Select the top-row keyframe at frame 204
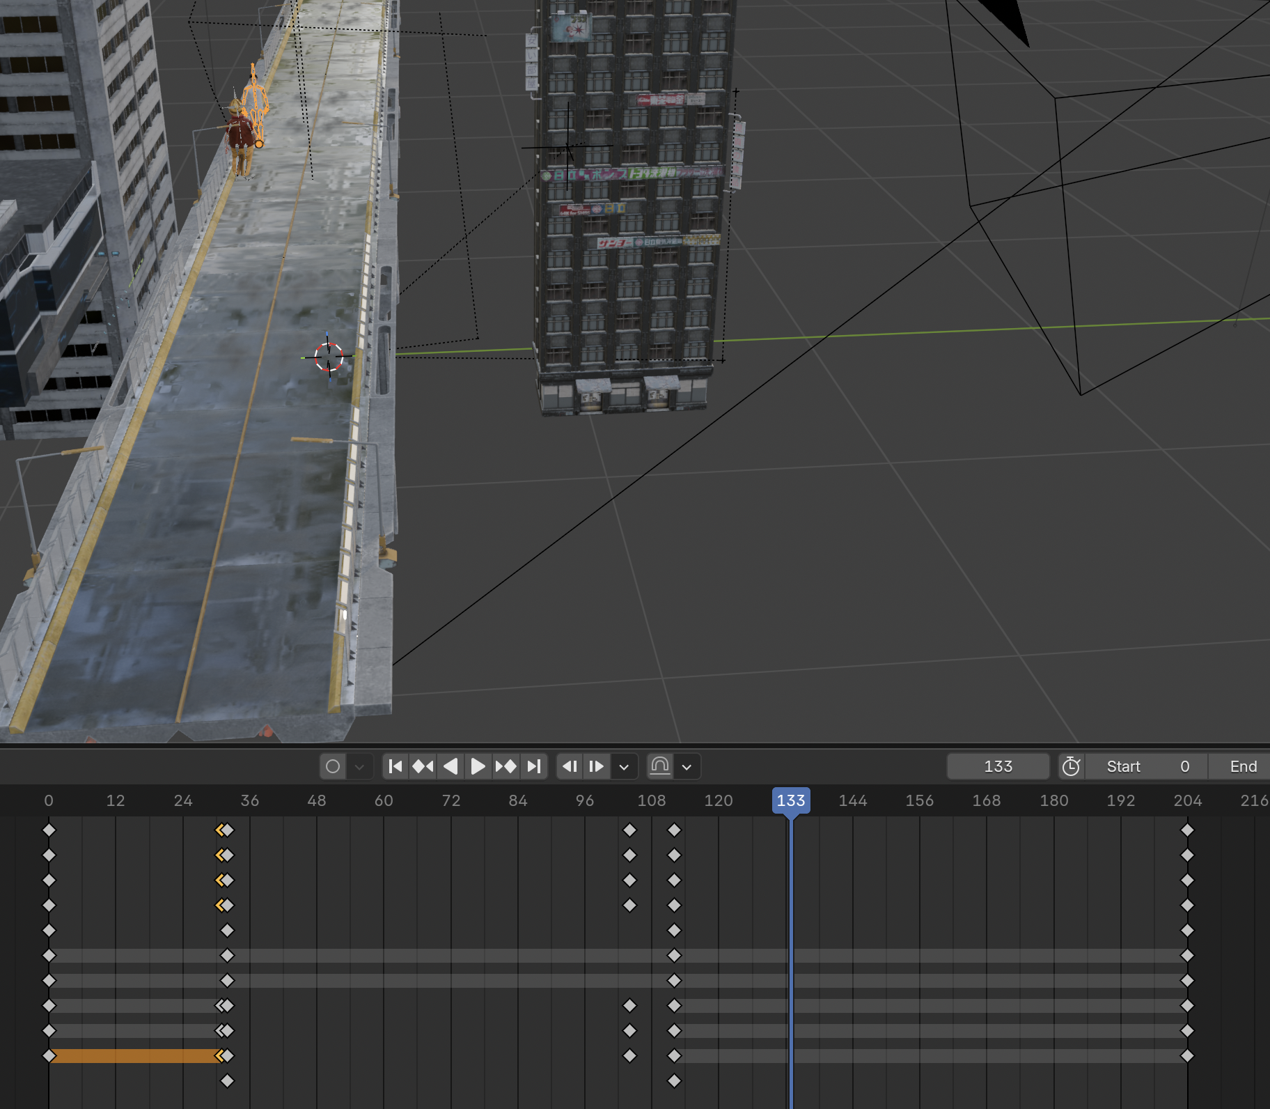 pos(1187,830)
